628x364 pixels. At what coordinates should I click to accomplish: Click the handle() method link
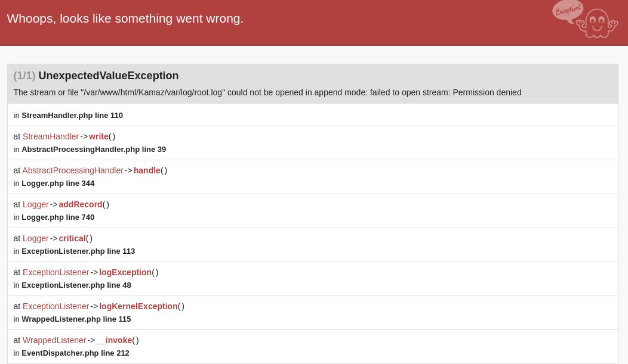(147, 170)
